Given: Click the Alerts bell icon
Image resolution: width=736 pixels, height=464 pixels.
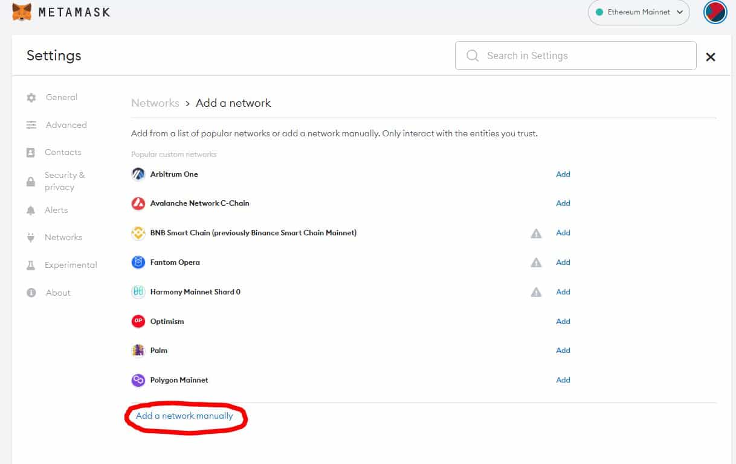Looking at the screenshot, I should click(x=31, y=211).
